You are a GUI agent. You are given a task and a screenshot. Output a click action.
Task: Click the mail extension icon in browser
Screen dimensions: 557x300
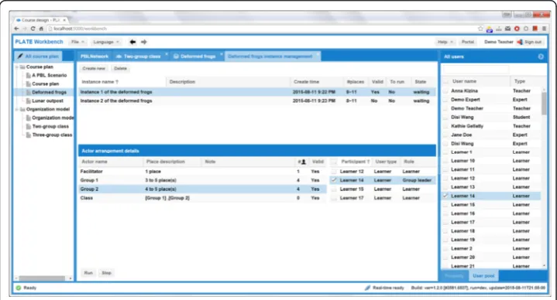[x=507, y=29]
